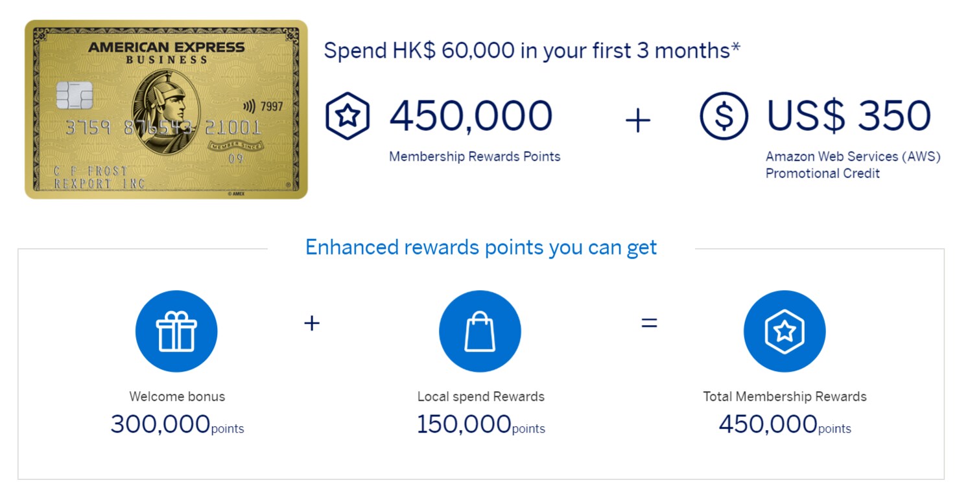Image resolution: width=968 pixels, height=489 pixels.
Task: Click the 'Amazon Web Services (AWS) Promotional Credit' text
Action: coord(853,165)
